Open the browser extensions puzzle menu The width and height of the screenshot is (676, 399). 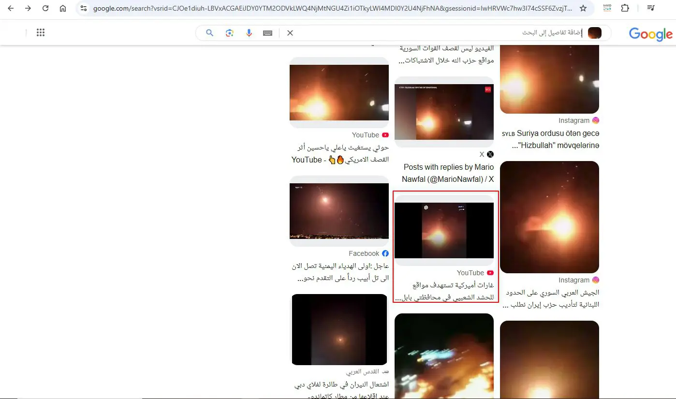[625, 8]
